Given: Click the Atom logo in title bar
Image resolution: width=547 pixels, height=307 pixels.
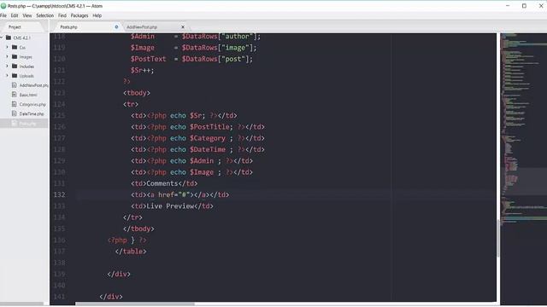Looking at the screenshot, I should tap(3, 6).
